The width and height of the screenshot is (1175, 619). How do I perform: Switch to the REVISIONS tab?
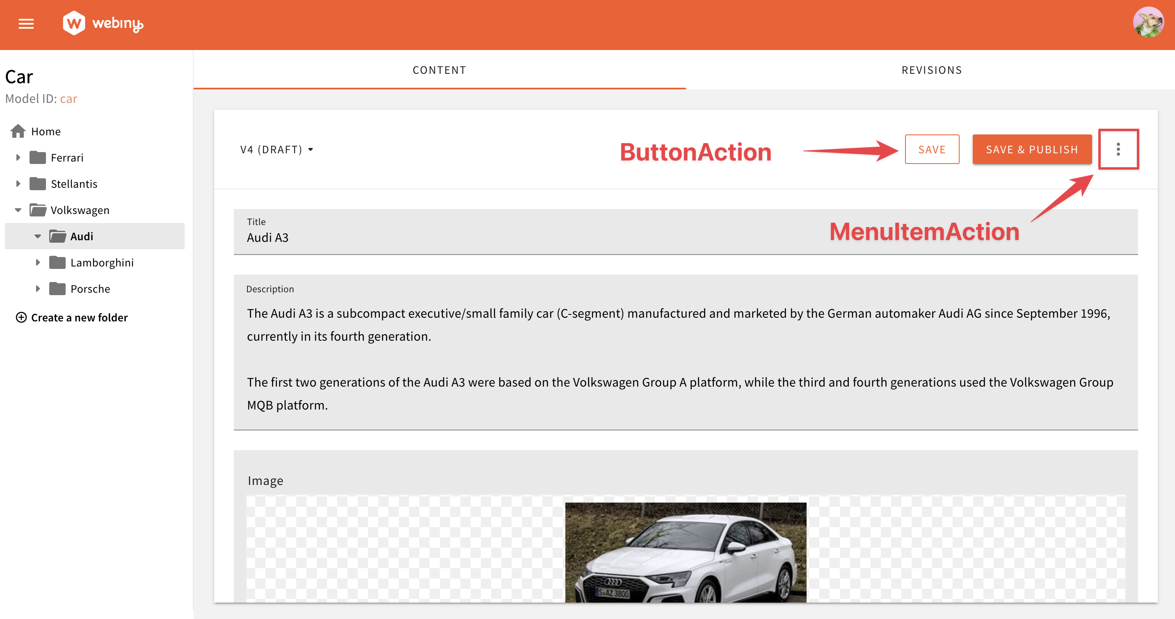(930, 70)
